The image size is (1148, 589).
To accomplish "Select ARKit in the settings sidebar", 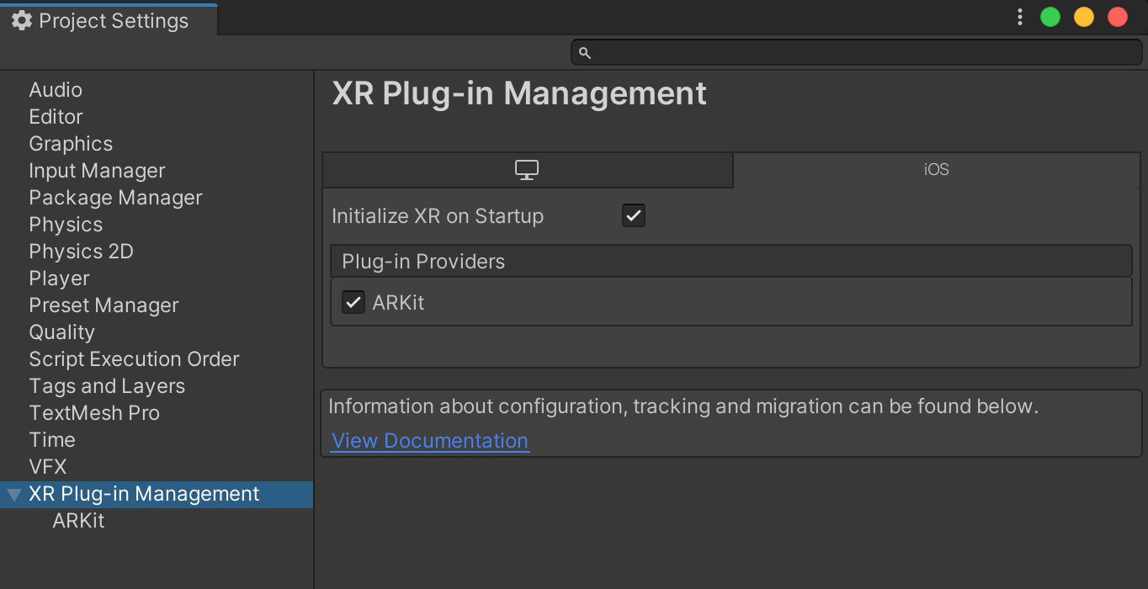I will click(79, 520).
